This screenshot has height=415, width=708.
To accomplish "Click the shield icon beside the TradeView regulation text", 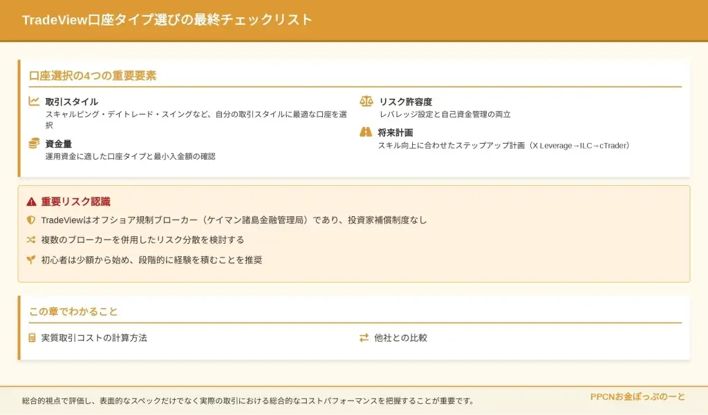I will tap(31, 220).
